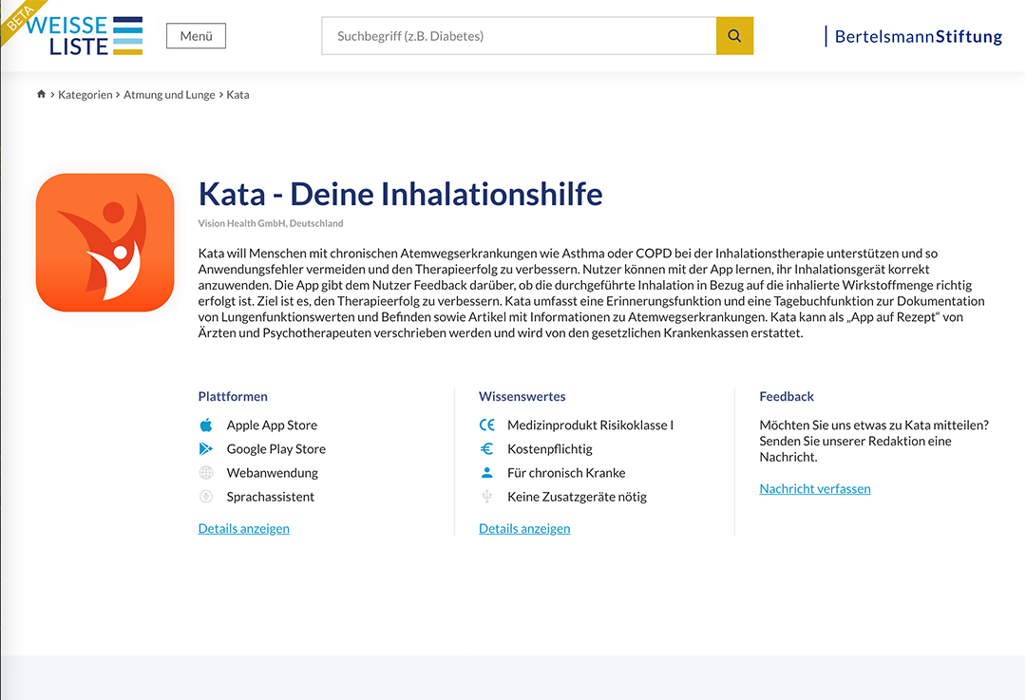
Task: Visit the BertelsmannStiftung logo link
Action: tap(914, 37)
